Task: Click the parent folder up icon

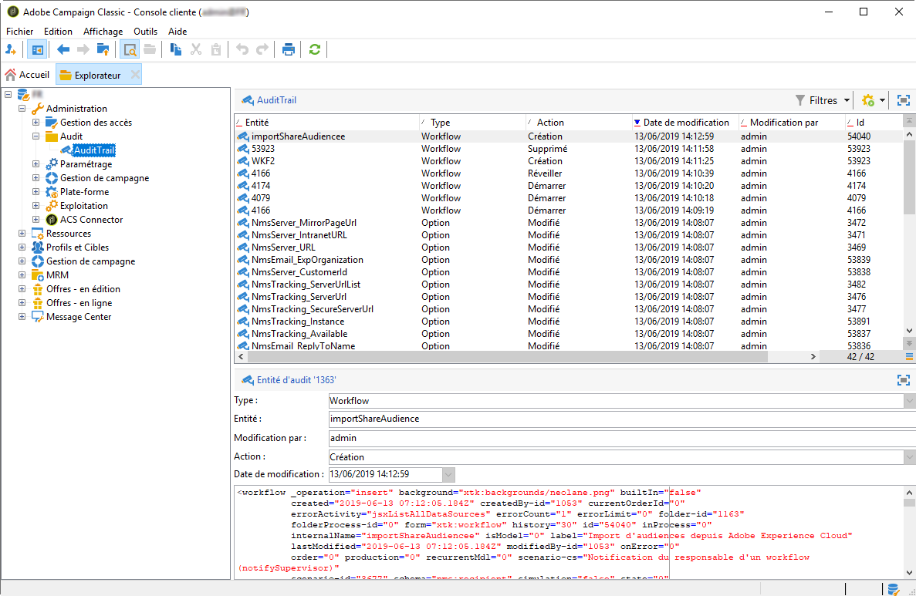Action: [103, 49]
